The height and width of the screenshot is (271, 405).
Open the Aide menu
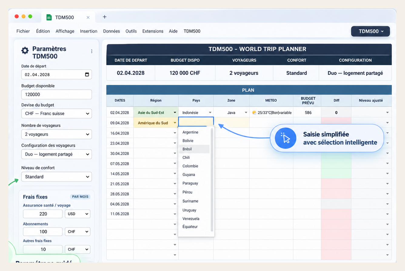[173, 31]
